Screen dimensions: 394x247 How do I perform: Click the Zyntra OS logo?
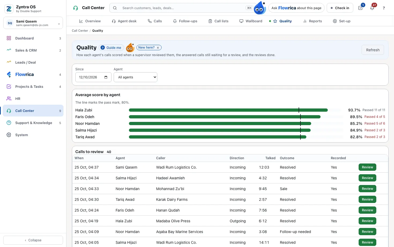(9, 9)
